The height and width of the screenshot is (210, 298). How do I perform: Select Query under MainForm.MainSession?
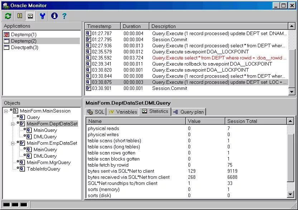pos(33,118)
